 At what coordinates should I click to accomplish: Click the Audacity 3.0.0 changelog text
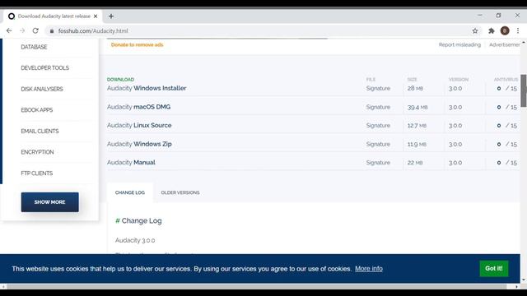(x=135, y=240)
